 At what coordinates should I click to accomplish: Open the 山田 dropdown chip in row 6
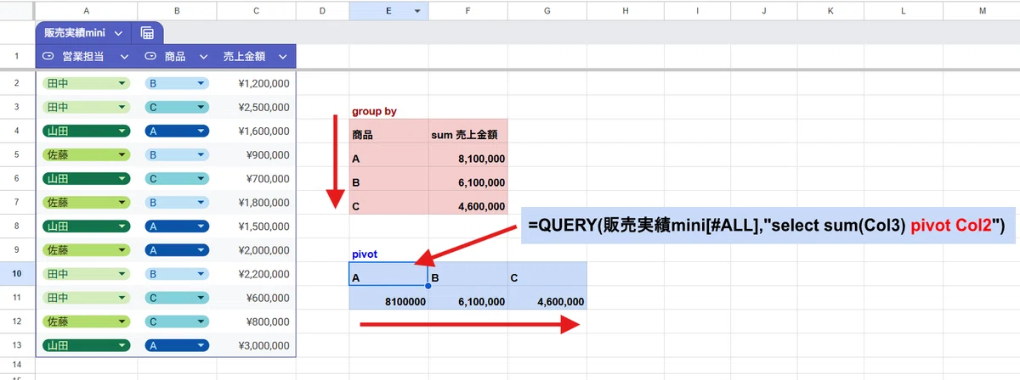click(86, 179)
